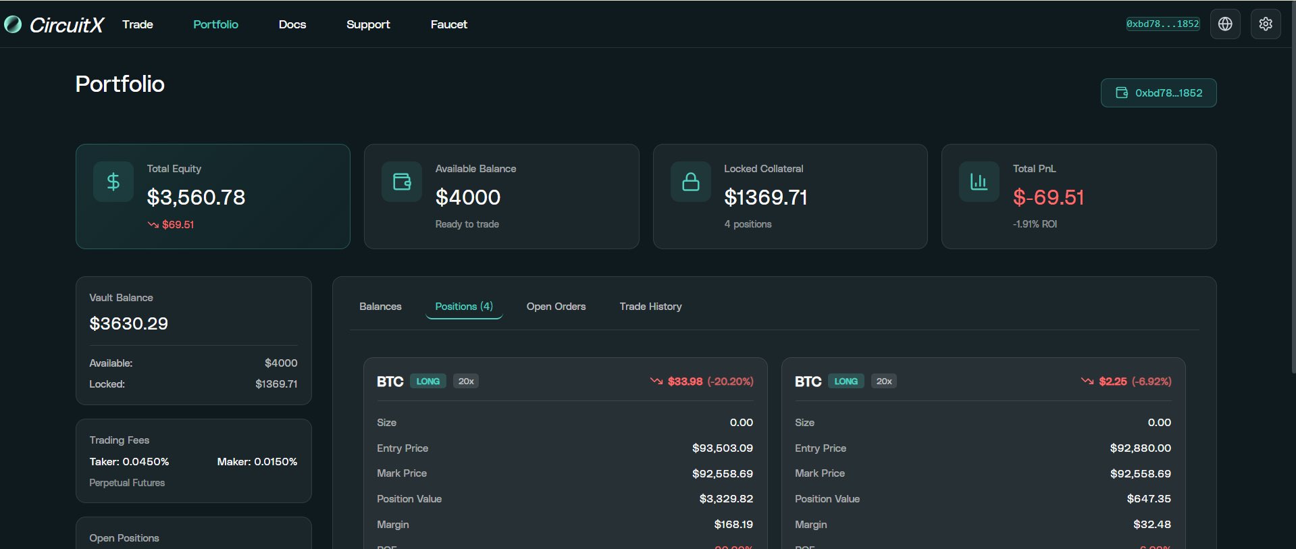Click the down-trend arrow beside $69.51

[x=153, y=225]
